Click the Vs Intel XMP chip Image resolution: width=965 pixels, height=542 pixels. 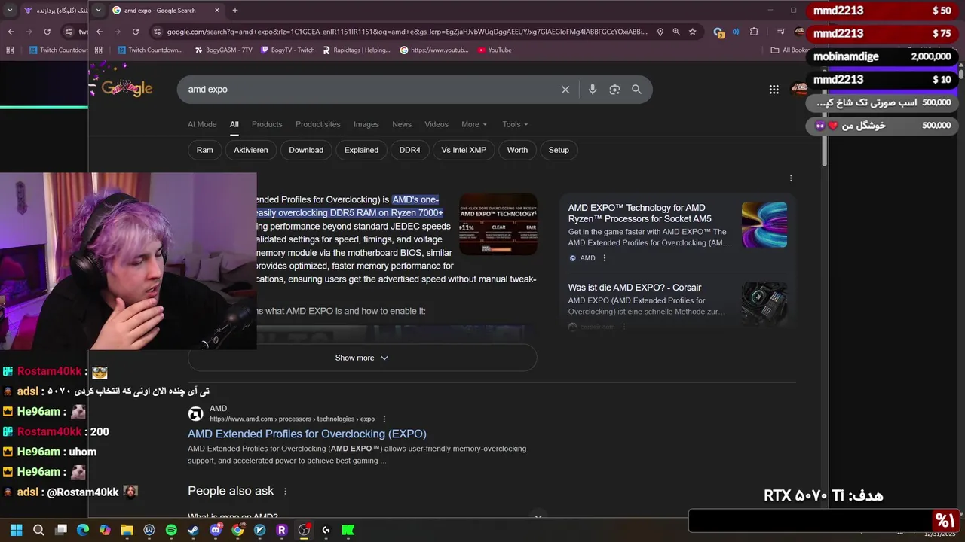tap(464, 150)
